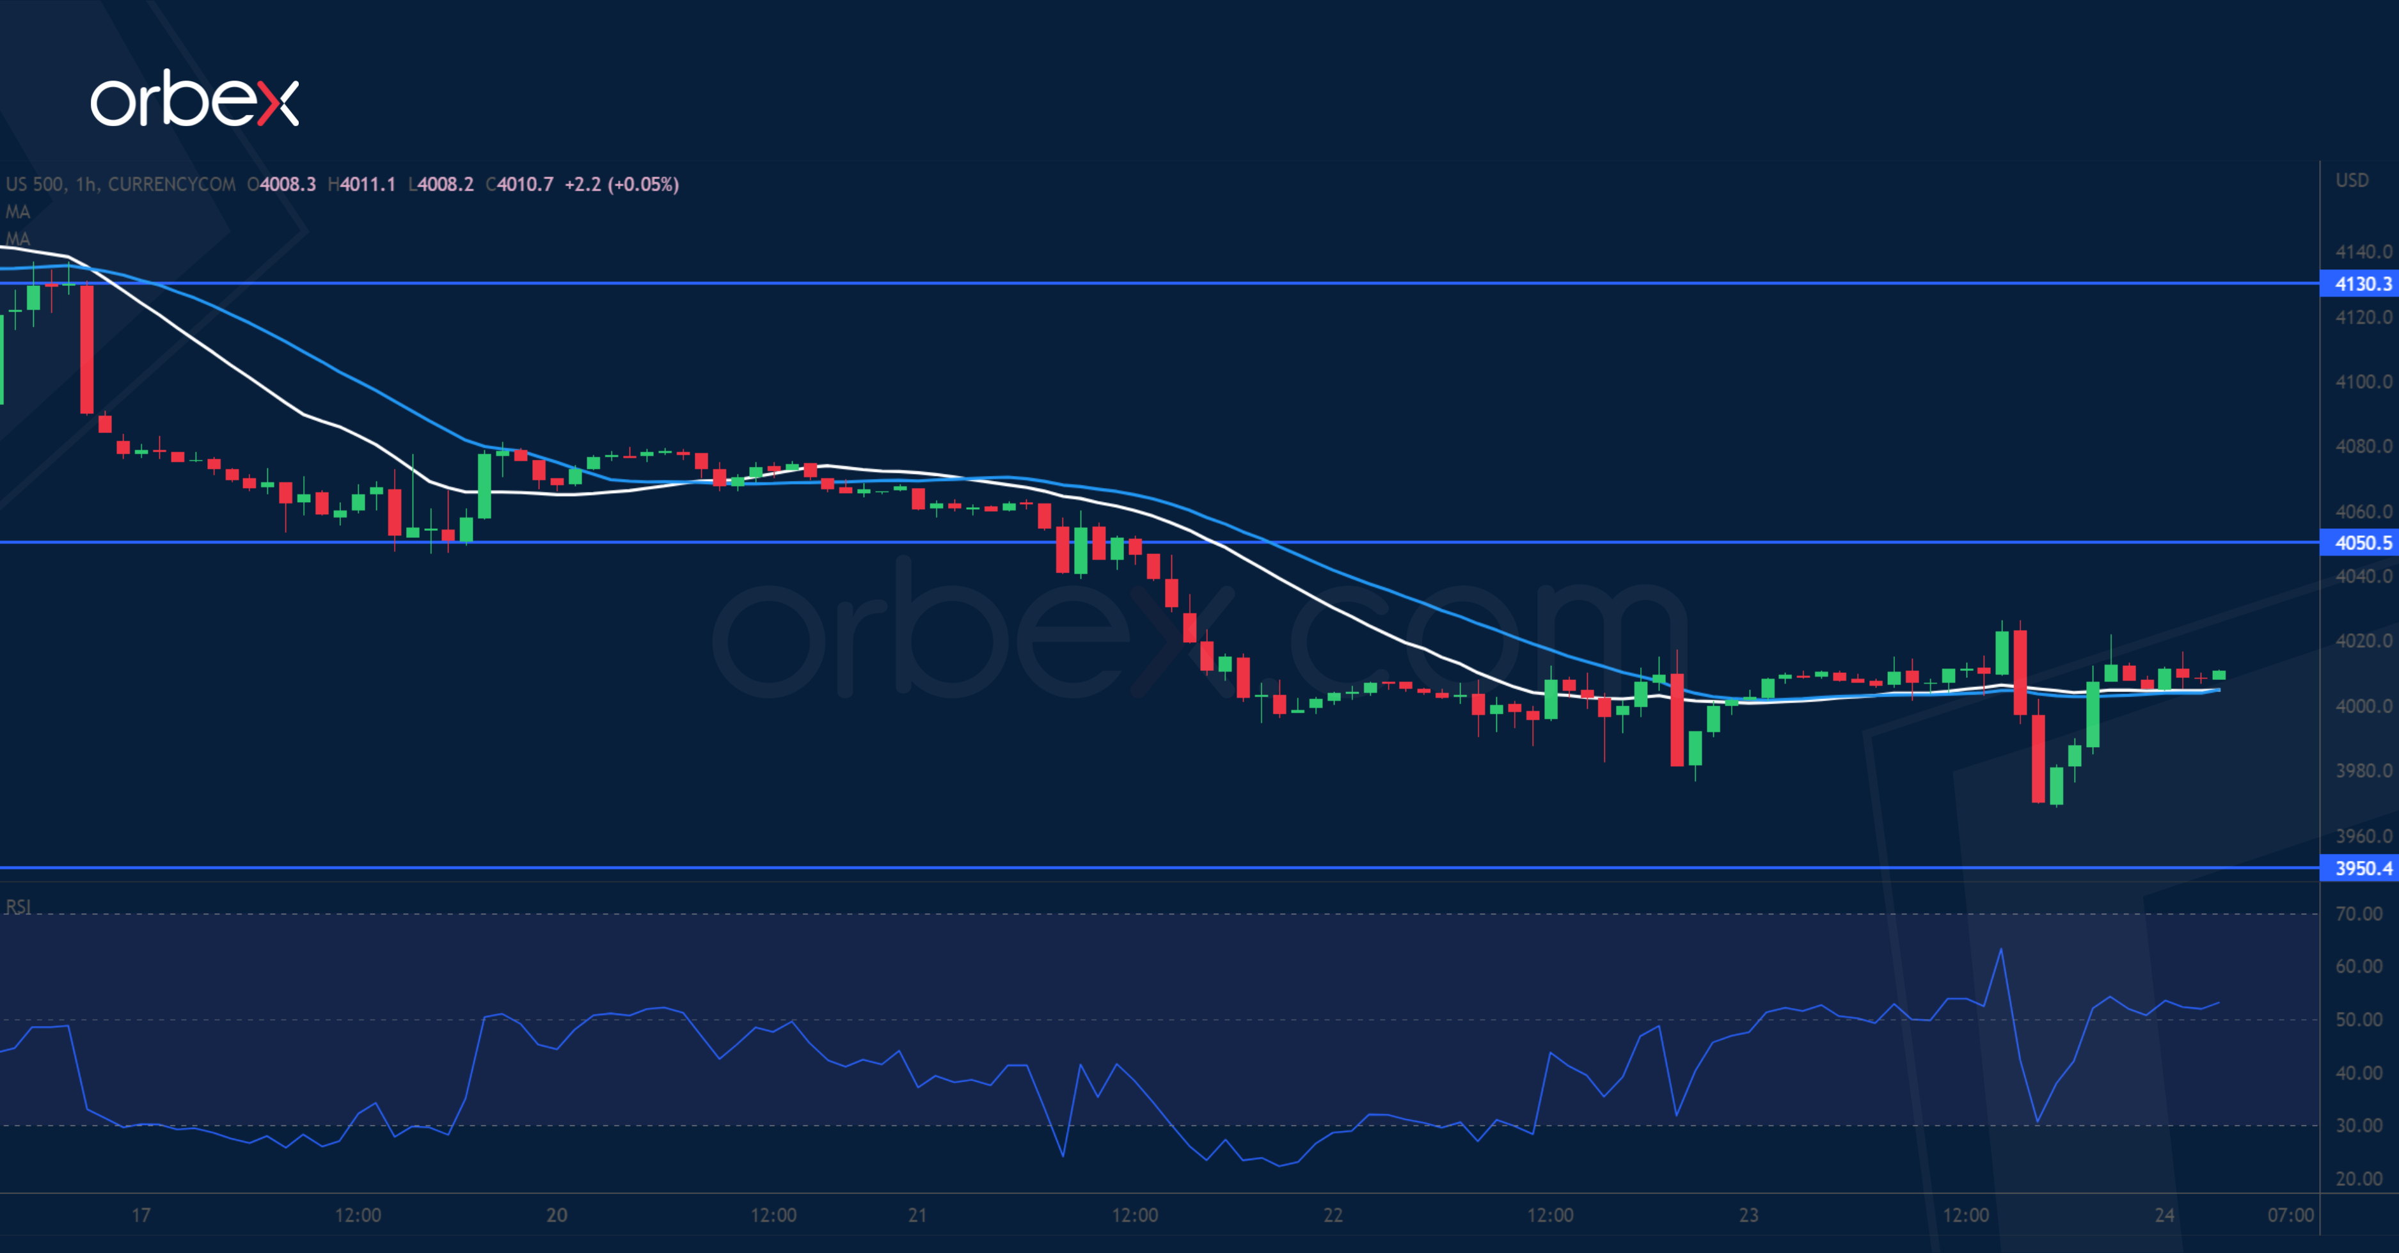
Task: Select the lower MA indicator label
Action: pos(18,239)
